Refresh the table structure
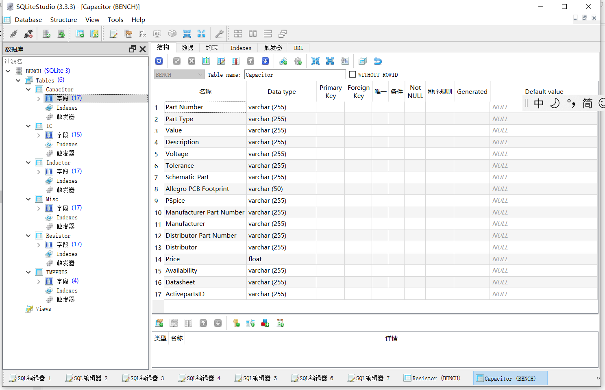 tap(159, 61)
